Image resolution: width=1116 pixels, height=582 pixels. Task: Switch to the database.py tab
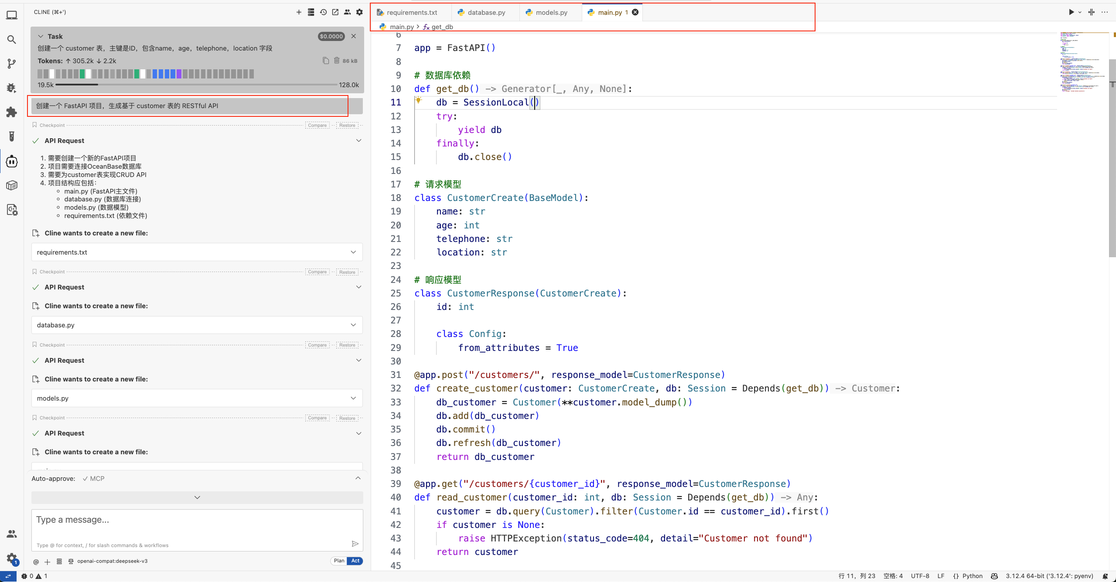pyautogui.click(x=486, y=12)
